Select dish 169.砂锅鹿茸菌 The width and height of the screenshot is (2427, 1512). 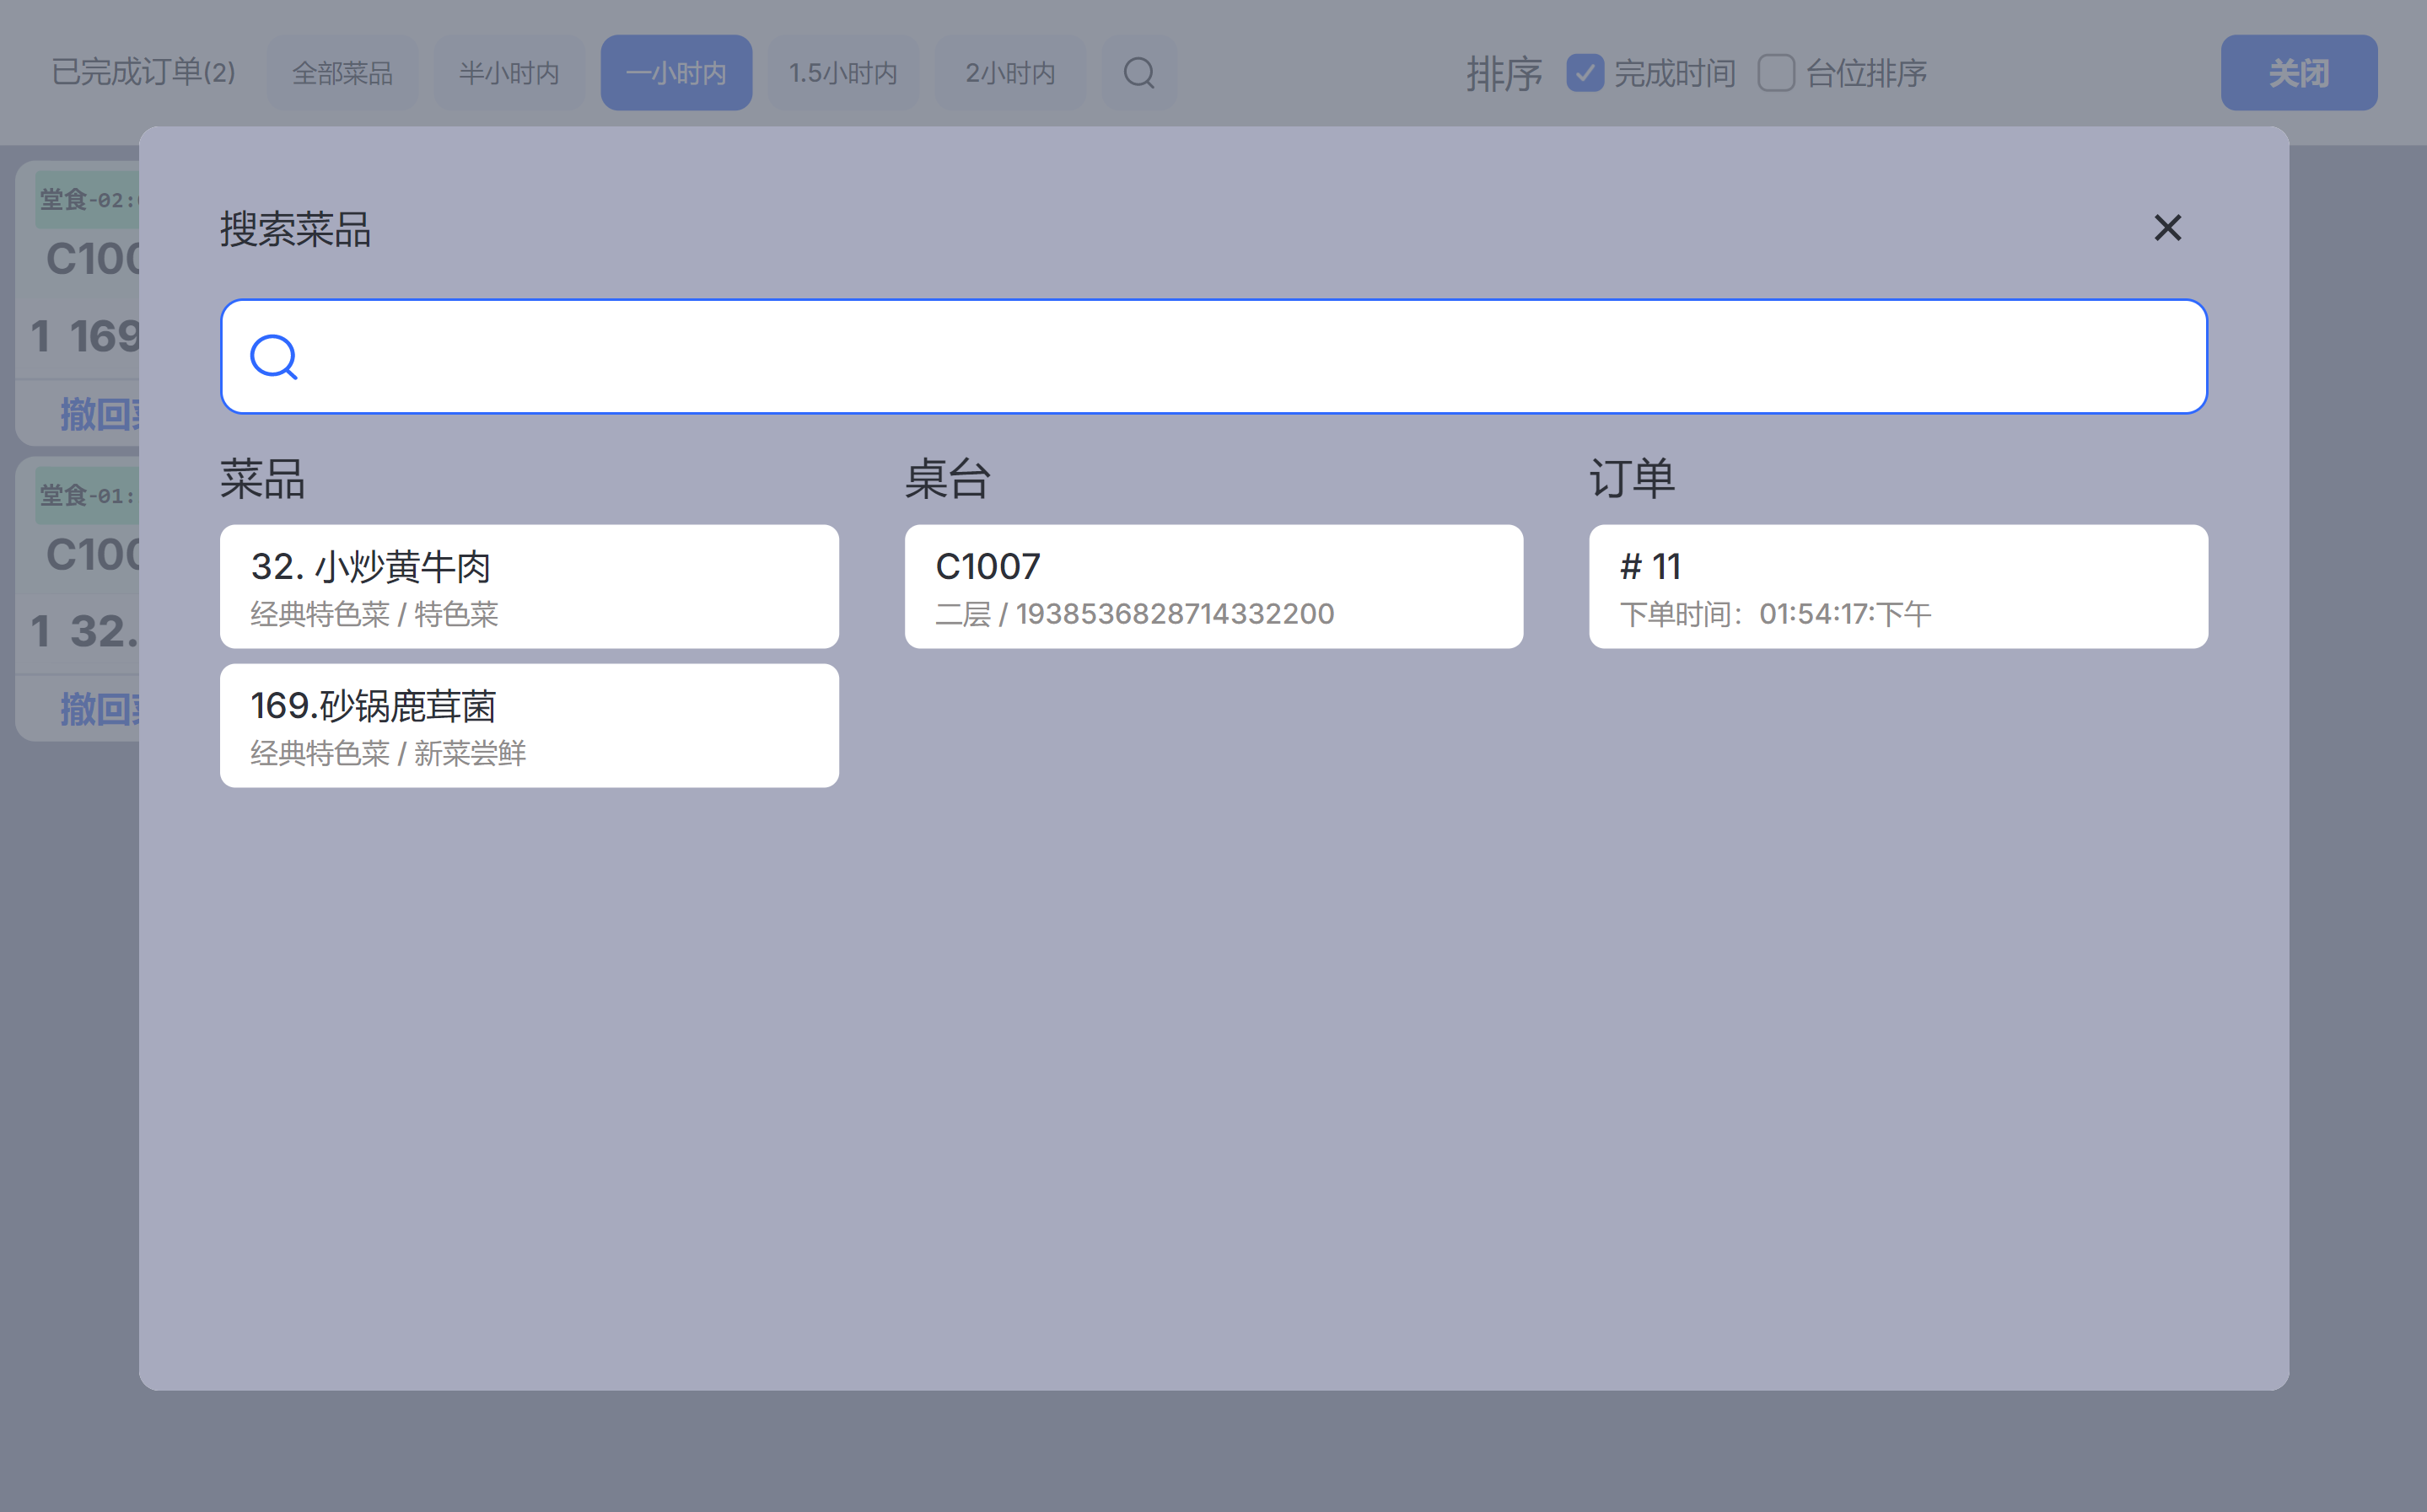(530, 726)
